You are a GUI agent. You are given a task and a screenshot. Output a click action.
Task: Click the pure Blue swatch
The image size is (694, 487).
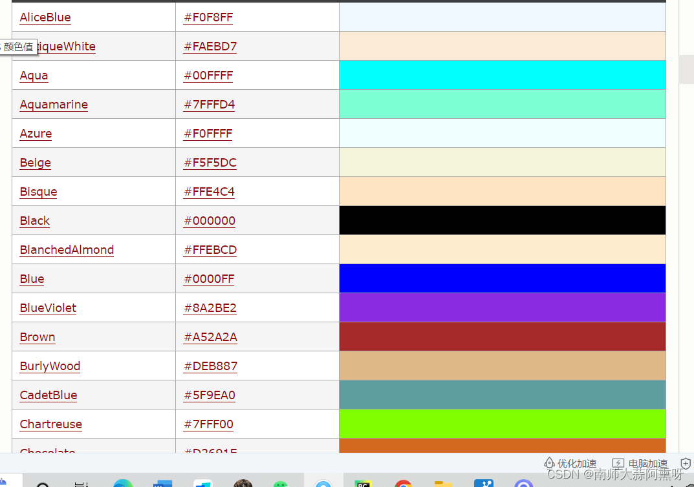click(503, 278)
